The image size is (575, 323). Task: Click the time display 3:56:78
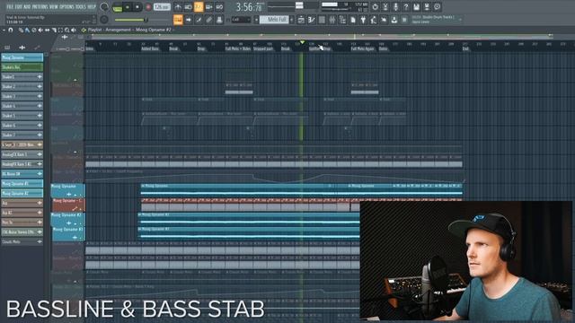[x=249, y=7]
